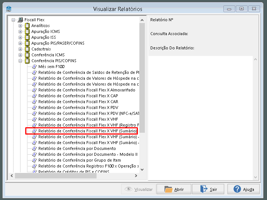267x200 pixels.
Task: Expand the Apuração ISS folder
Action: [20, 37]
